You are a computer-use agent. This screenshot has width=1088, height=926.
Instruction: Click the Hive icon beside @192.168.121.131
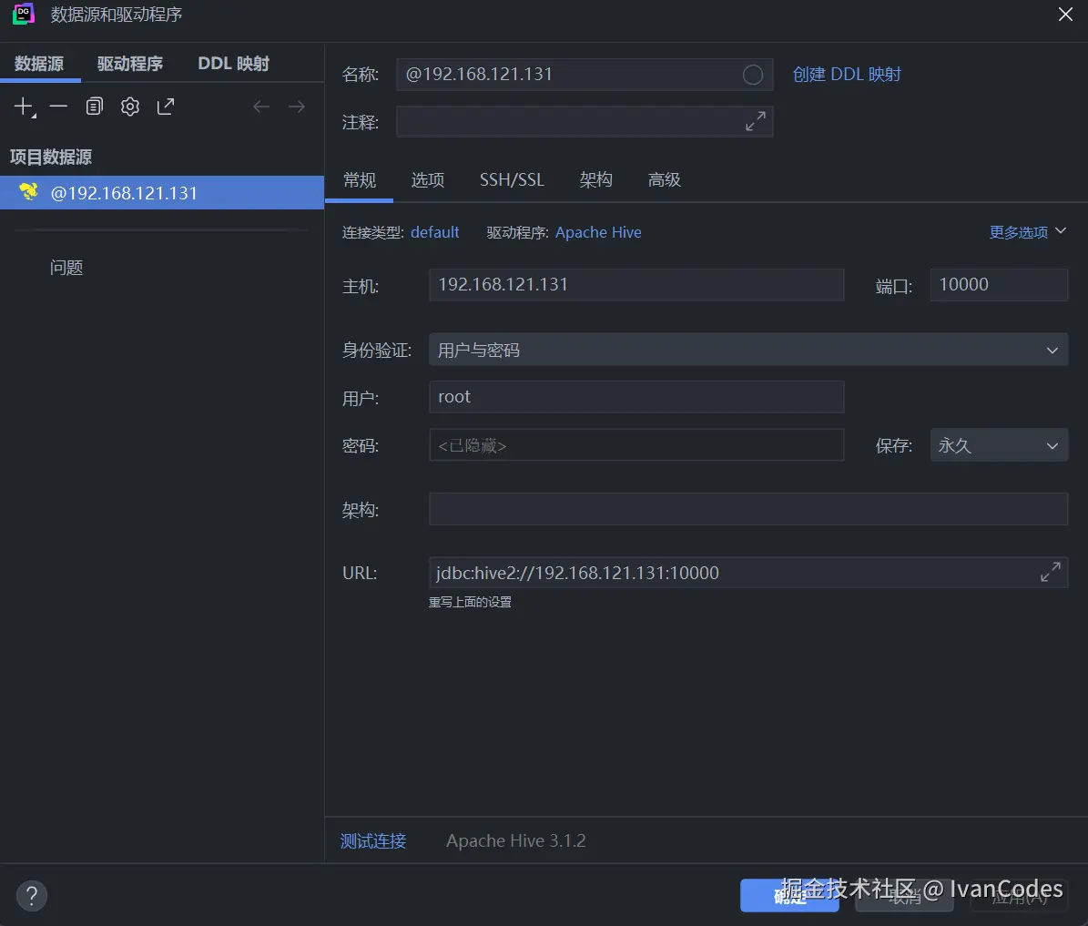coord(28,191)
